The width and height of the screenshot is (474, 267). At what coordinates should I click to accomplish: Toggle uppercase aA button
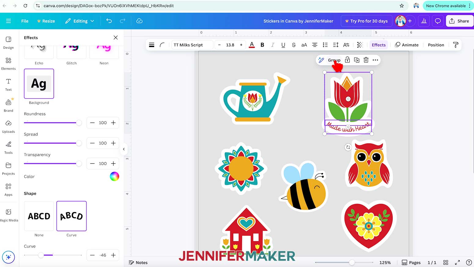tap(304, 45)
